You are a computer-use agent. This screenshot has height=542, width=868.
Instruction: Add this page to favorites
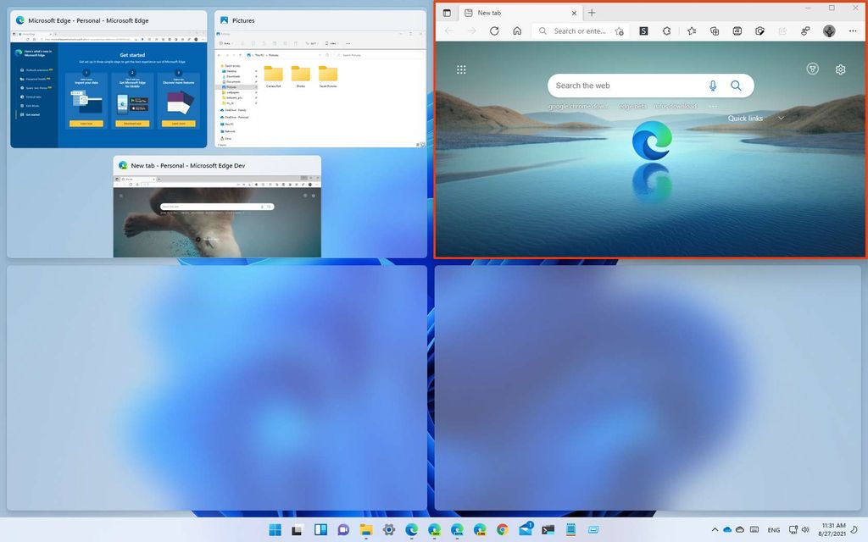pos(618,30)
